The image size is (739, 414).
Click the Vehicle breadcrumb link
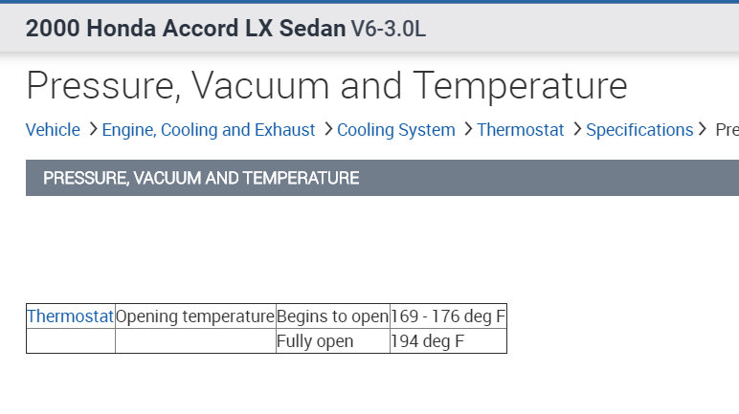(53, 130)
